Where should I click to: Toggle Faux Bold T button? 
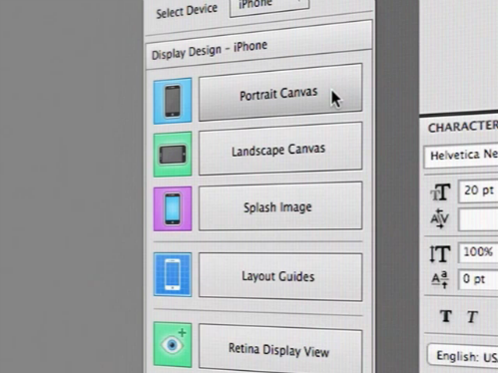[x=446, y=316]
